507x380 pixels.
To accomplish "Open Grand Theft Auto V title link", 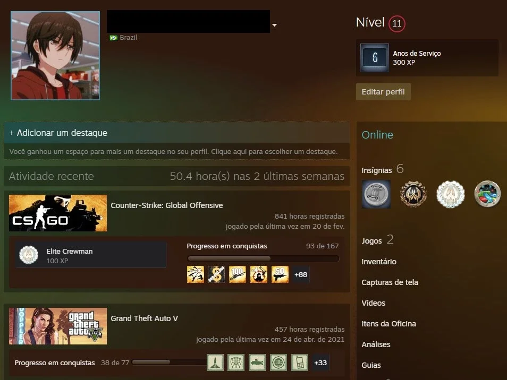I will click(144, 318).
